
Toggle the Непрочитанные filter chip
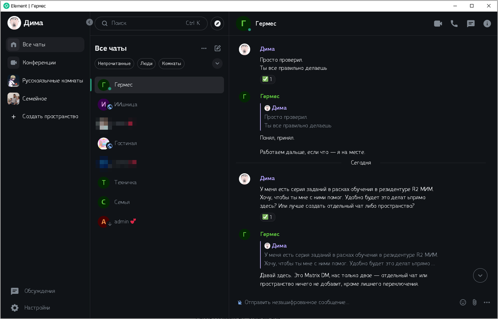pos(115,63)
